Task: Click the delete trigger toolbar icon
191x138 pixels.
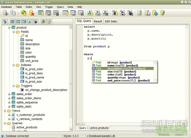Action: (x=130, y=13)
